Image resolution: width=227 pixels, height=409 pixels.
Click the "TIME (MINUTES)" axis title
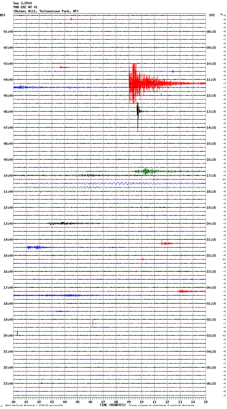coord(113,405)
